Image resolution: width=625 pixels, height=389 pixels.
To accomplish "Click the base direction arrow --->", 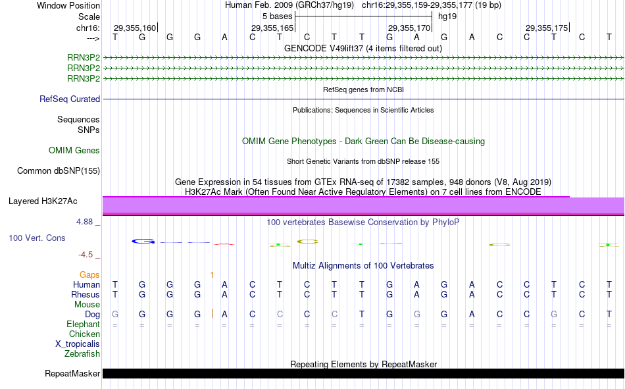I will coord(93,38).
